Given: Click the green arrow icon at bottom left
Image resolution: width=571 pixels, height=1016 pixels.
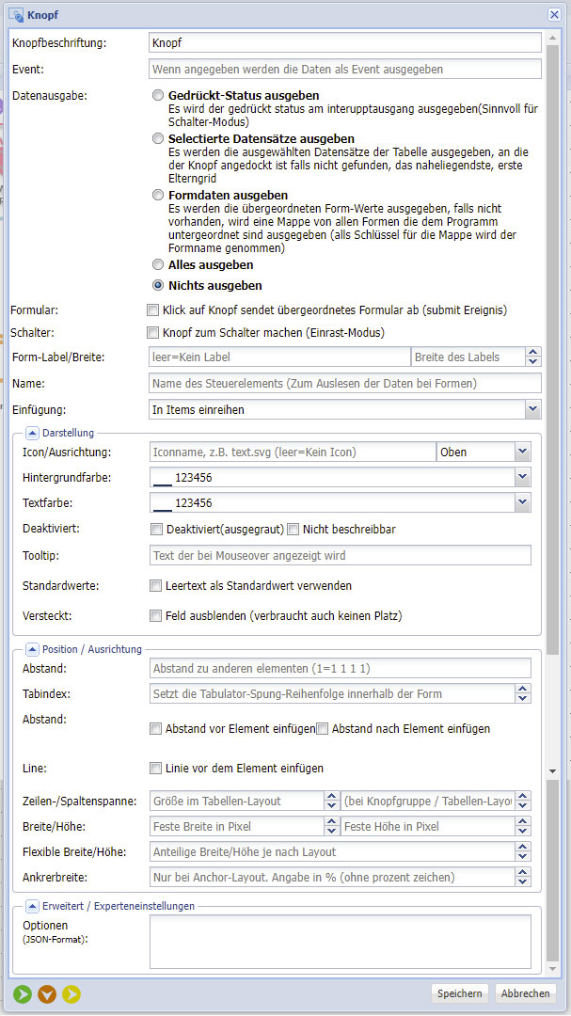Looking at the screenshot, I should [x=23, y=993].
